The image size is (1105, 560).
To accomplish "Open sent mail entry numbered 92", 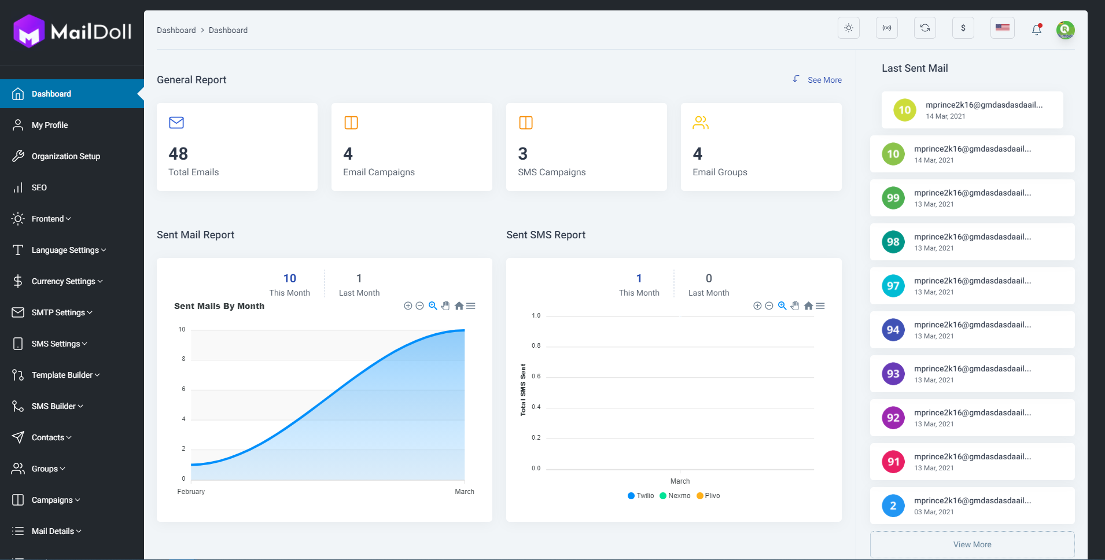I will tap(972, 418).
